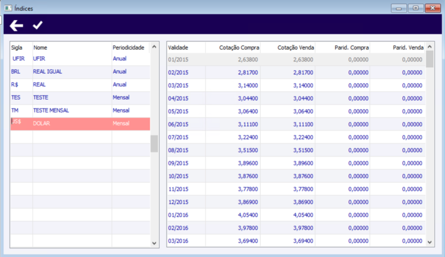This screenshot has width=445, height=257.
Task: Select the 03/2016 validity row
Action: (x=296, y=241)
